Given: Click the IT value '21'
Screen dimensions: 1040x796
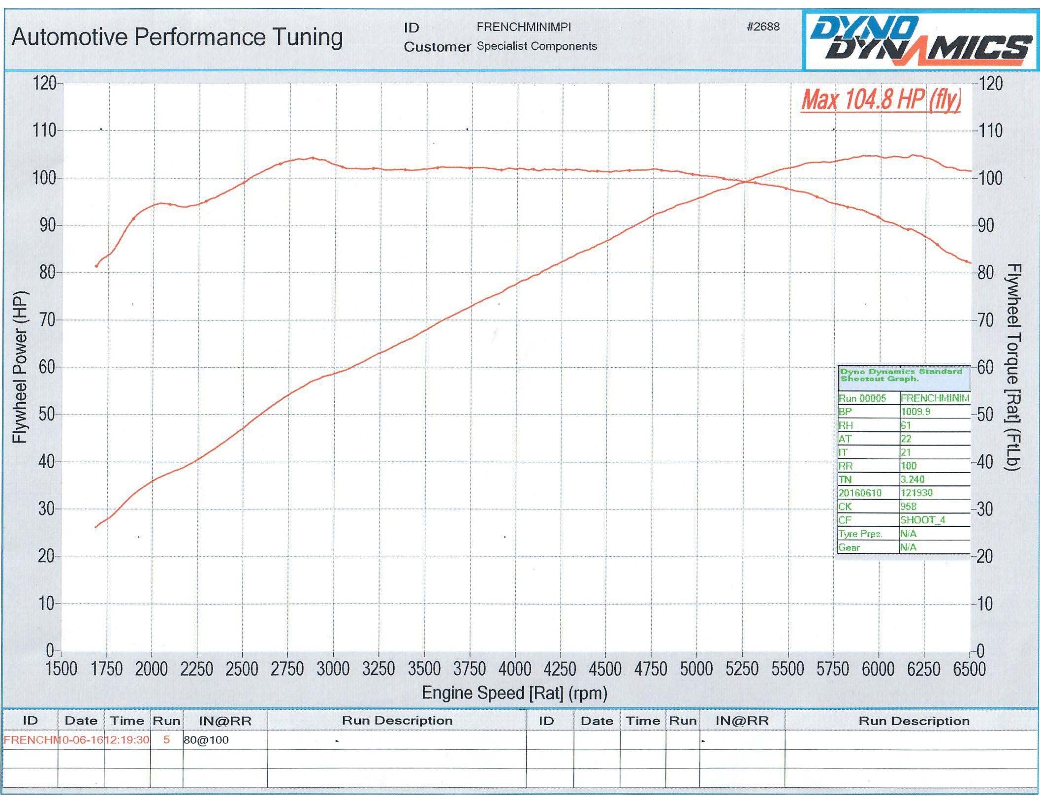Looking at the screenshot, I should click(x=906, y=452).
